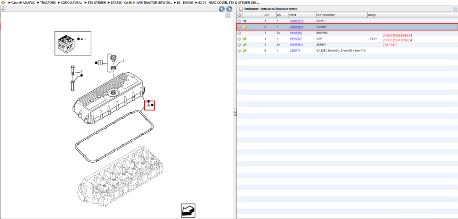This screenshot has width=458, height=219.
Task: Select the CAP description cell
Action: (x=319, y=39)
